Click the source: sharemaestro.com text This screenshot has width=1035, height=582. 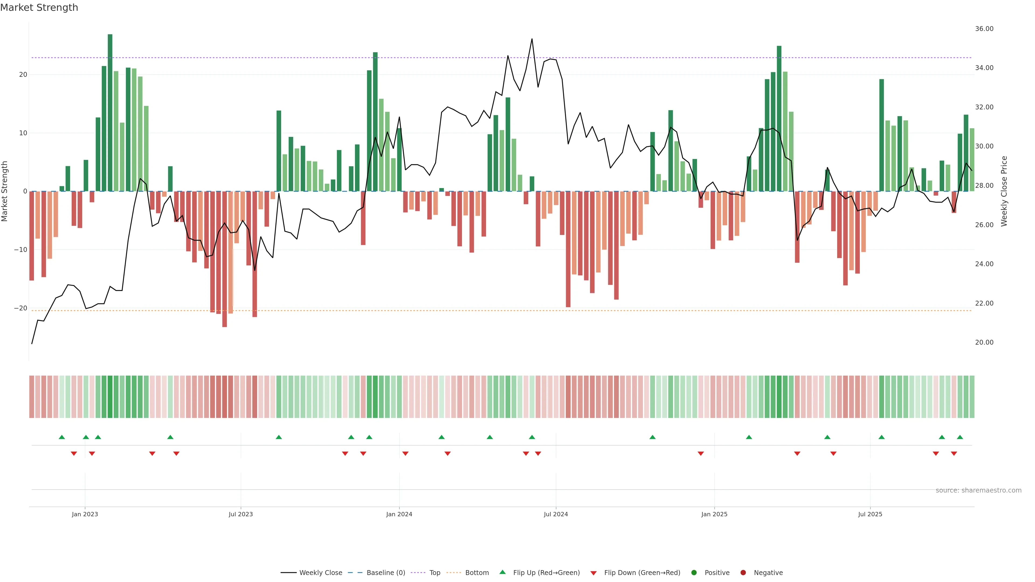coord(978,490)
